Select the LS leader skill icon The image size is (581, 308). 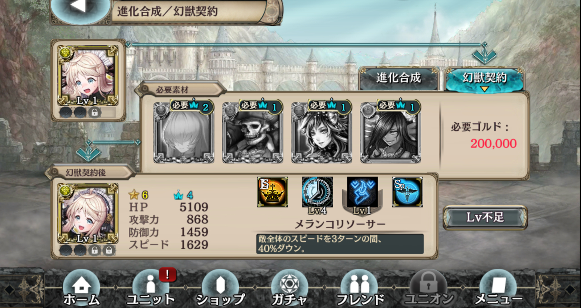pos(272,192)
